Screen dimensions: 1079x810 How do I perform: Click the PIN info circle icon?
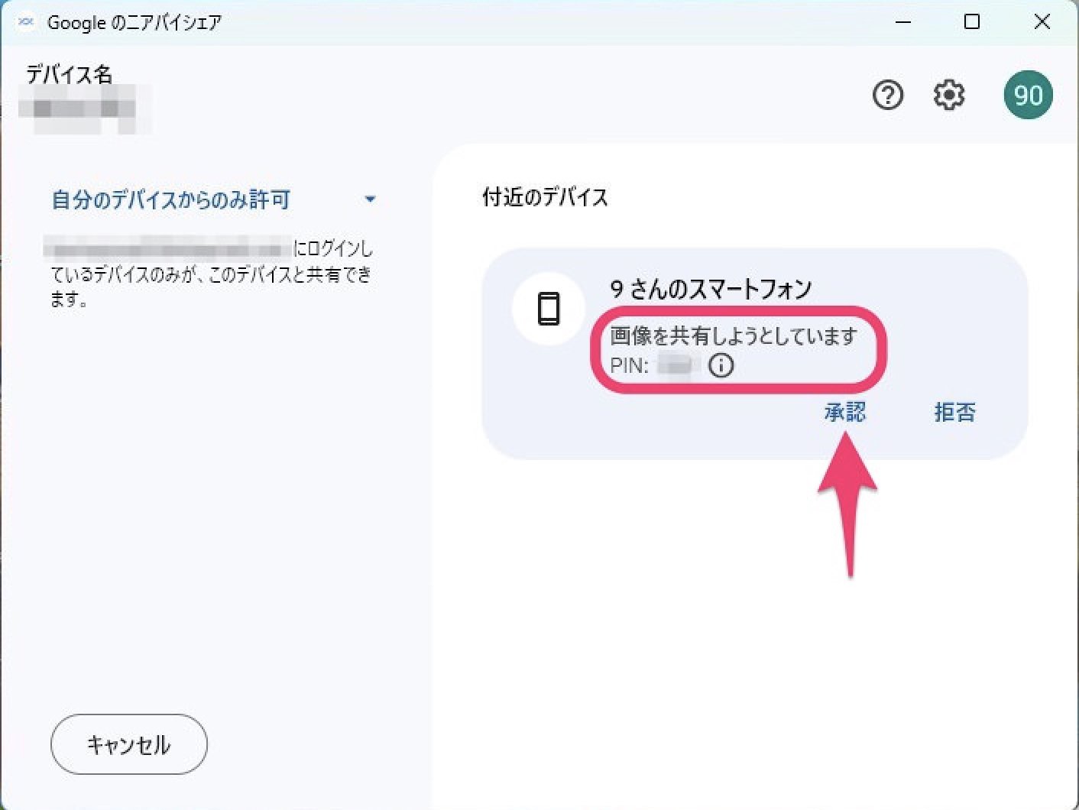tap(721, 366)
